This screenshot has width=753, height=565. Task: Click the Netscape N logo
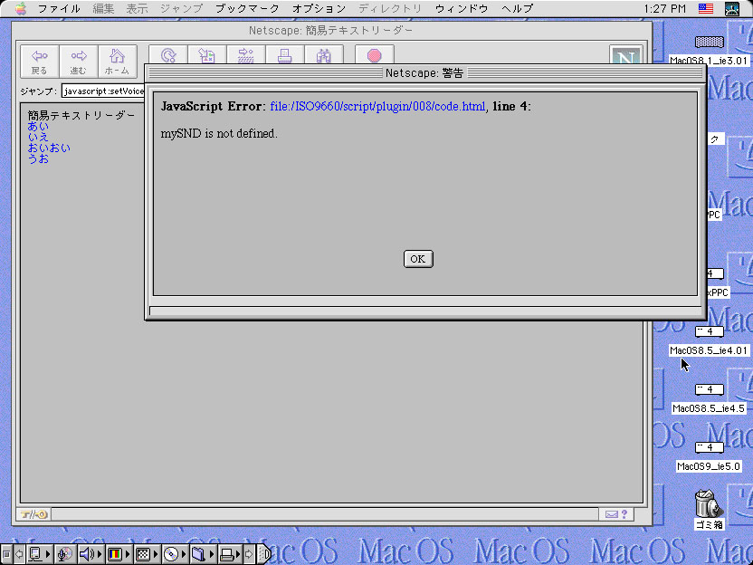(x=625, y=59)
